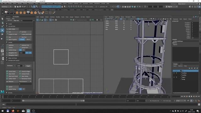Screen dimensions: 201x113
Task: Click the first sketch shelf icon
Action: [x=6, y=13]
